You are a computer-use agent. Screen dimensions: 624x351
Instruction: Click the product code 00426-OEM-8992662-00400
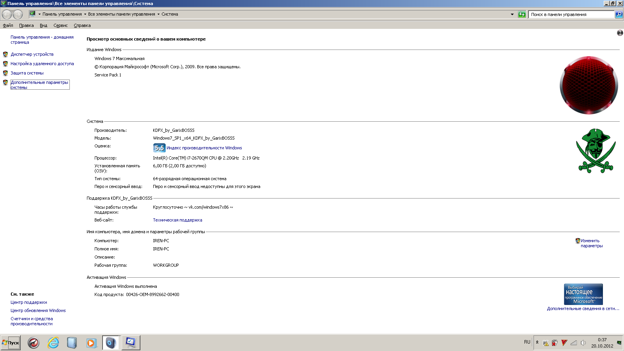[x=152, y=294]
